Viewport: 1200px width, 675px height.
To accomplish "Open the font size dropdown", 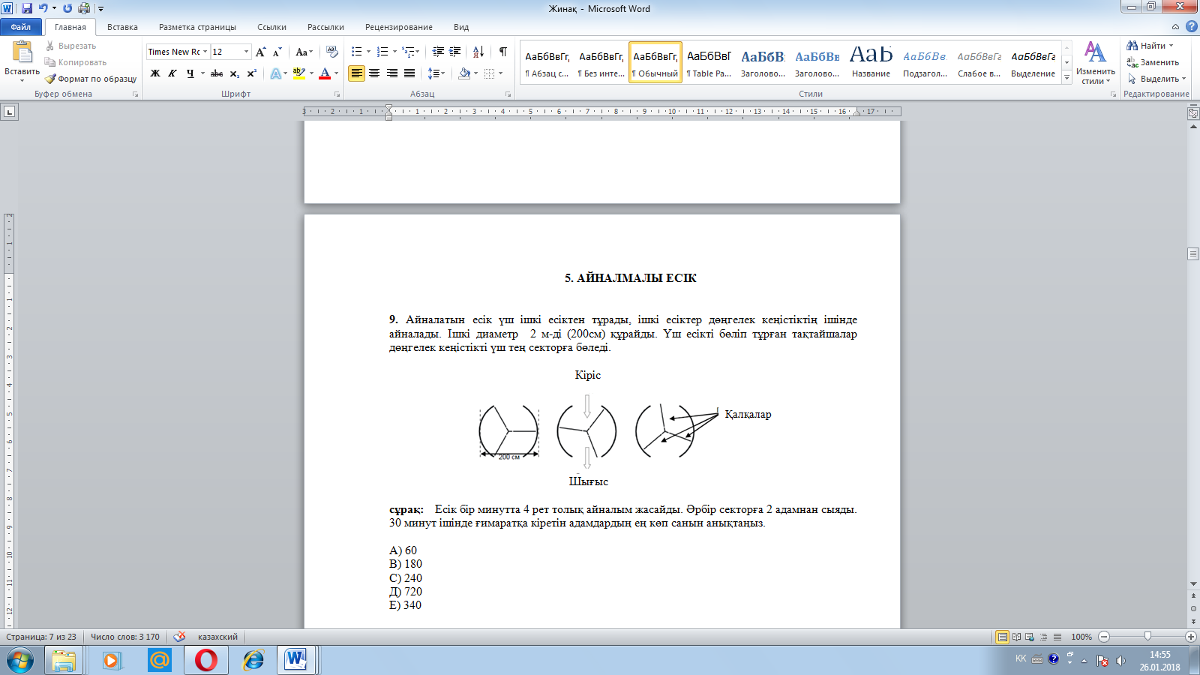I will [246, 52].
